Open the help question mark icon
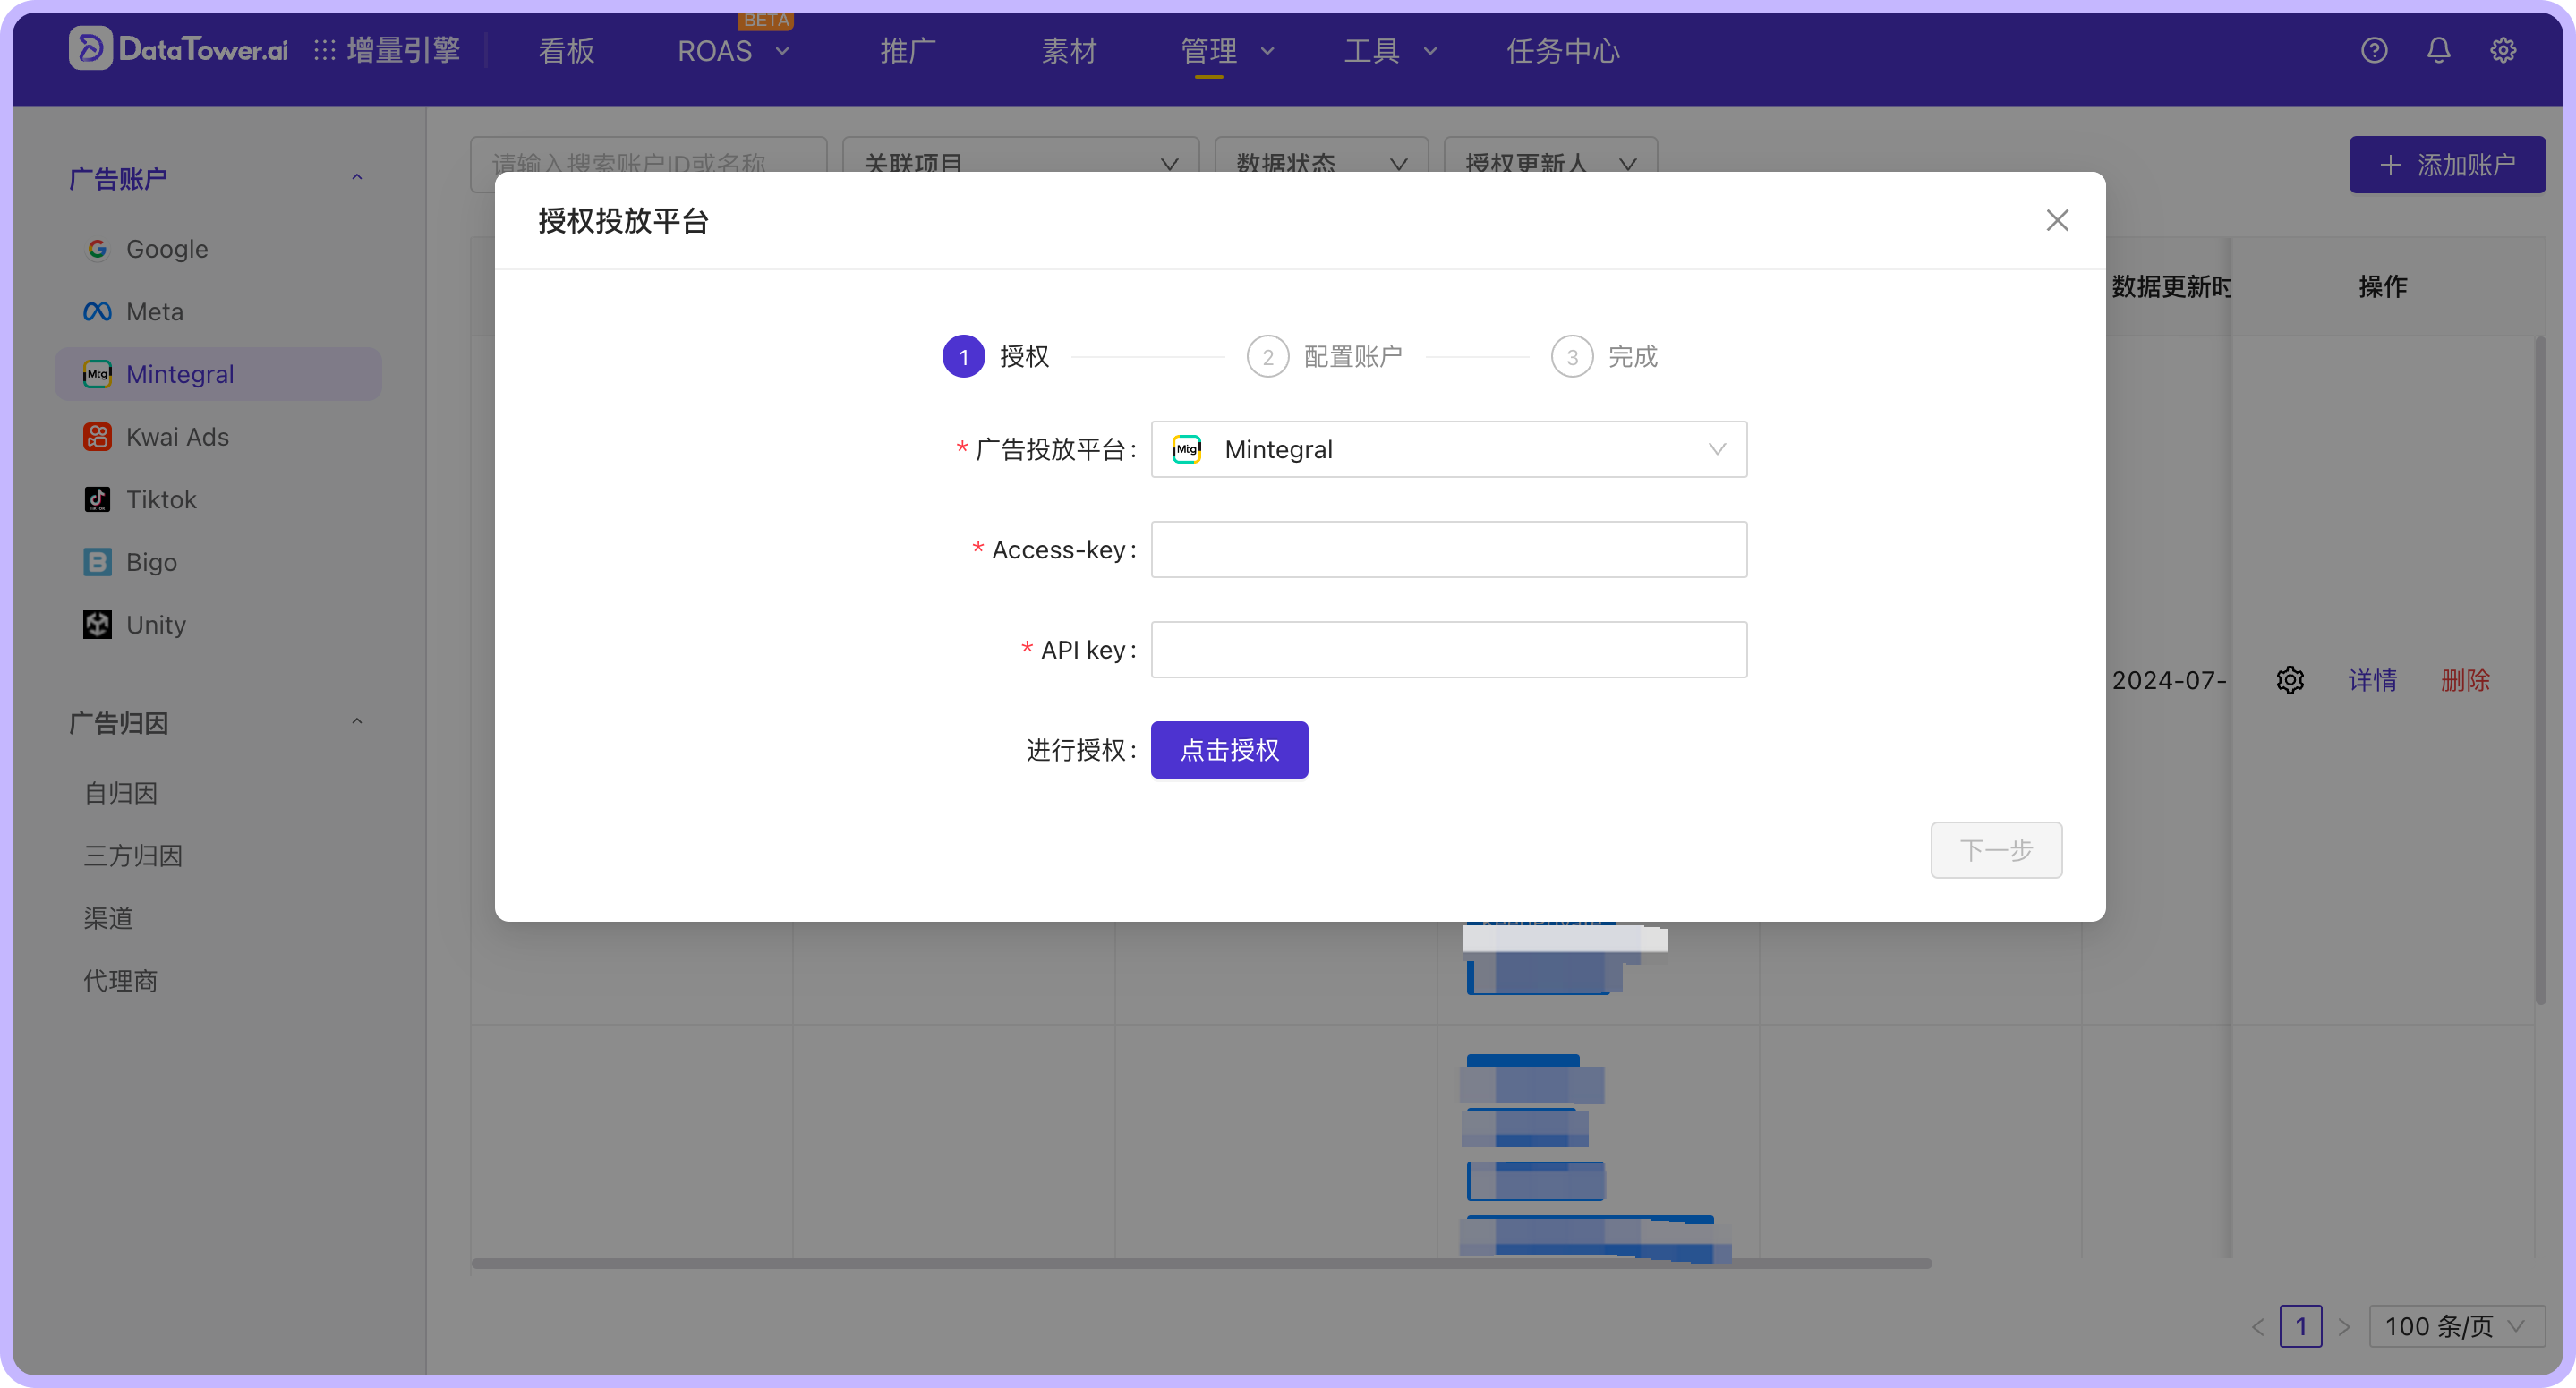This screenshot has width=2576, height=1388. (x=2375, y=50)
